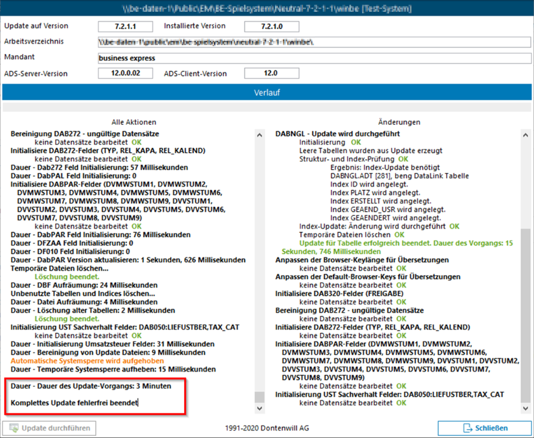Select the ADS-Server-Version field
Viewport: 534px width, 438px height.
point(125,73)
